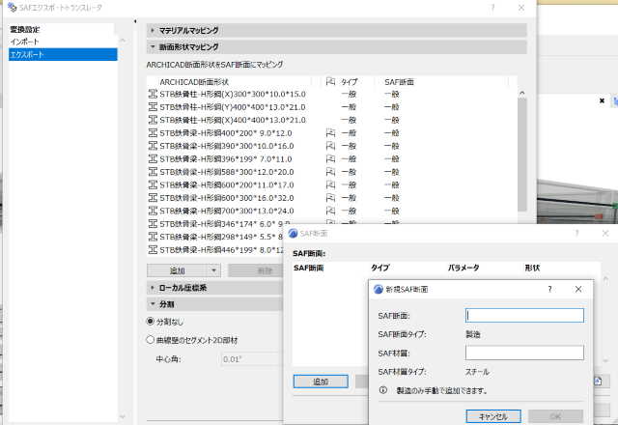This screenshot has height=425, width=618.
Task: Select エクスポート in the left sidebar
Action: (x=63, y=54)
